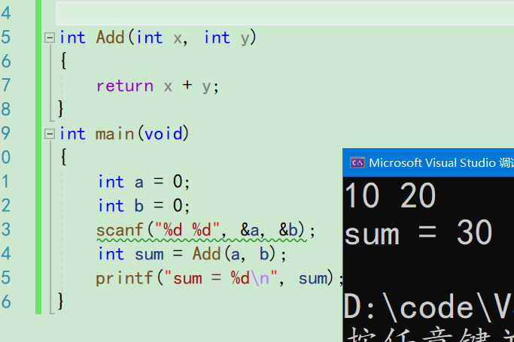Collapse the main function code block
The width and height of the screenshot is (514, 342).
click(50, 134)
